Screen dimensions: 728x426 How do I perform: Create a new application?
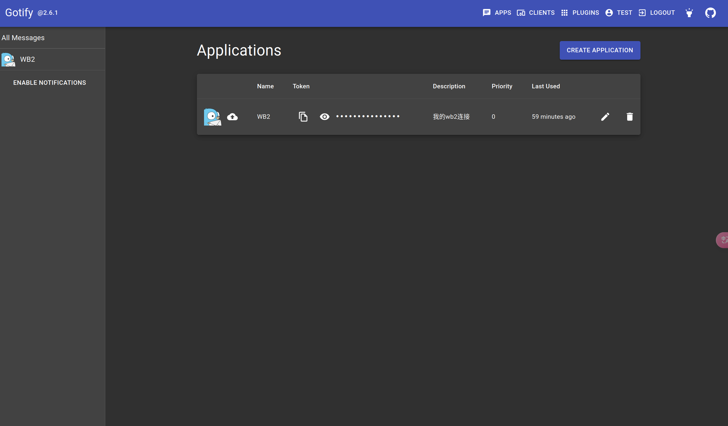(600, 50)
